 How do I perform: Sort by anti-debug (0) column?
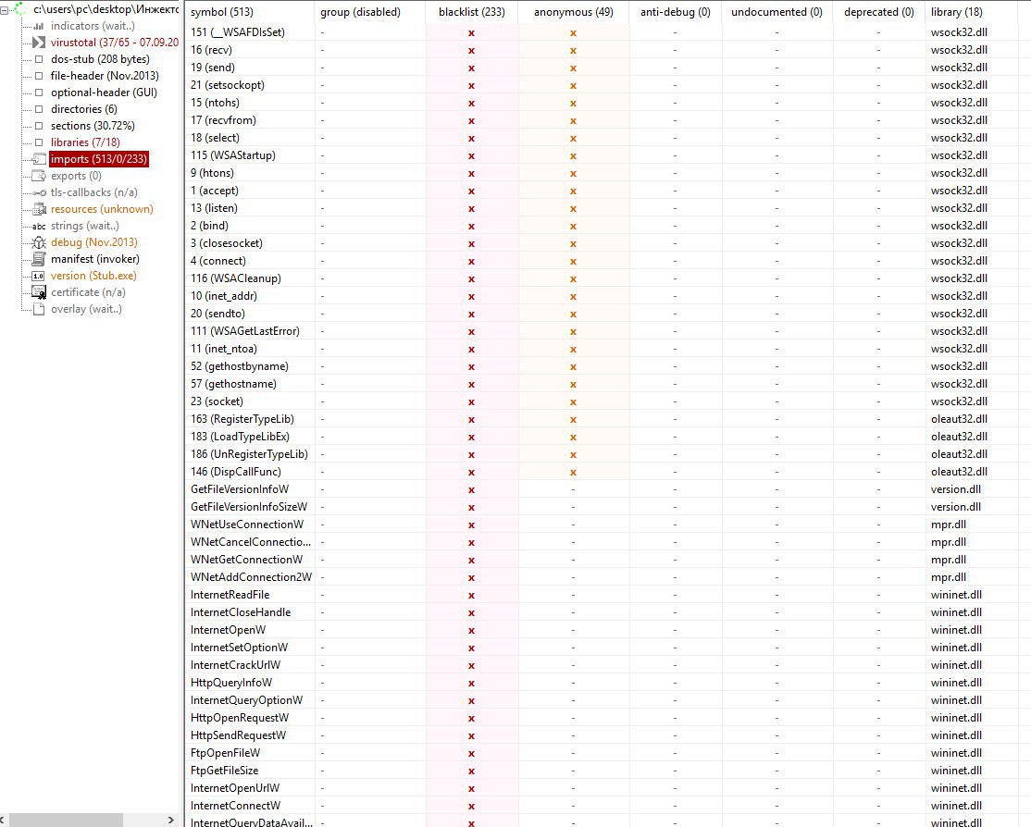tap(676, 12)
